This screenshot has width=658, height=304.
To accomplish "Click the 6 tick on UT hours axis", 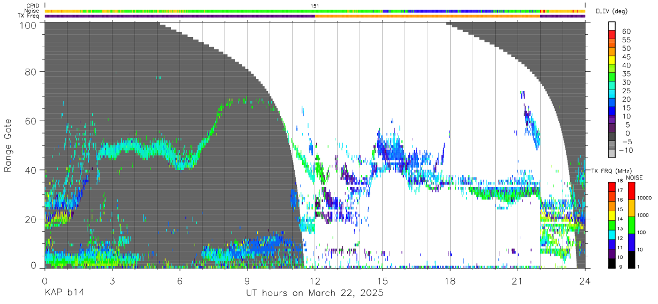I will pyautogui.click(x=180, y=280).
